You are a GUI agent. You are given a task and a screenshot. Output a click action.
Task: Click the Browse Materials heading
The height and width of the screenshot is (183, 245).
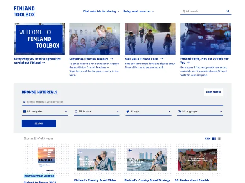pyautogui.click(x=39, y=92)
